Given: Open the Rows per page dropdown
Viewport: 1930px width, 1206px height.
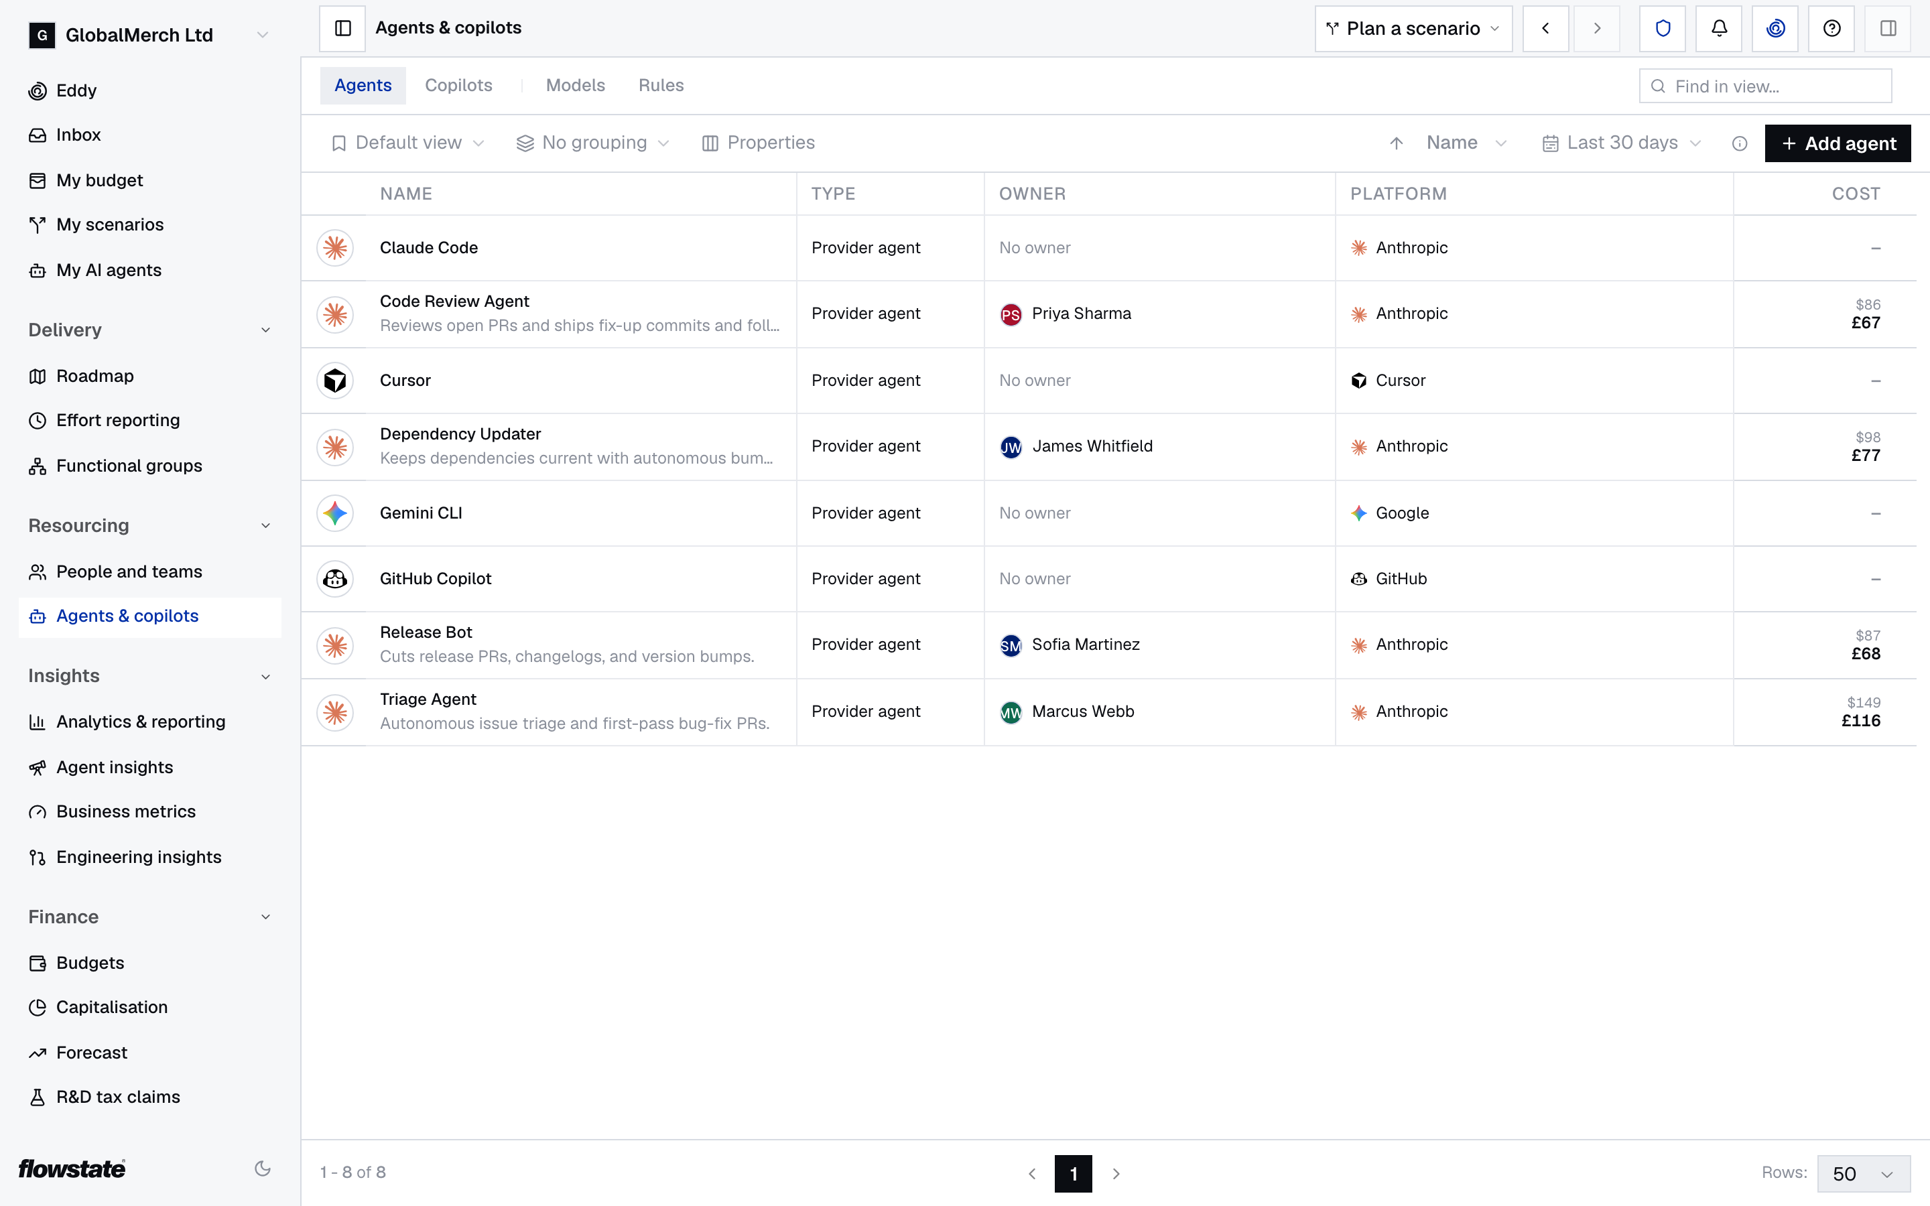Looking at the screenshot, I should 1864,1173.
